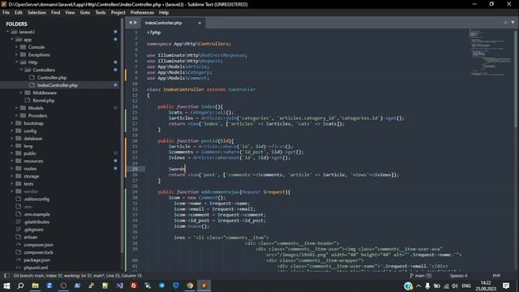Expand the Middleware folder
Image resolution: width=519 pixels, height=292 pixels.
click(x=22, y=92)
